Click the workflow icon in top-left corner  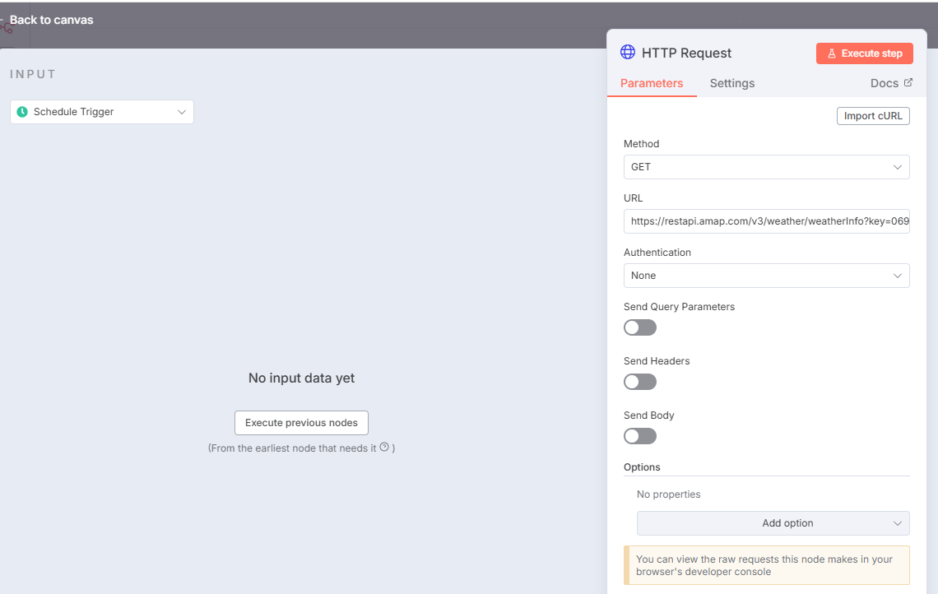[x=7, y=26]
